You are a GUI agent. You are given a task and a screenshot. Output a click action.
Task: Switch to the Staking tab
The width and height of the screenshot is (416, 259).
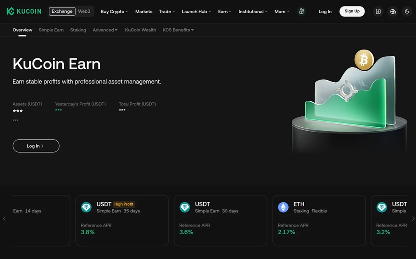point(78,30)
